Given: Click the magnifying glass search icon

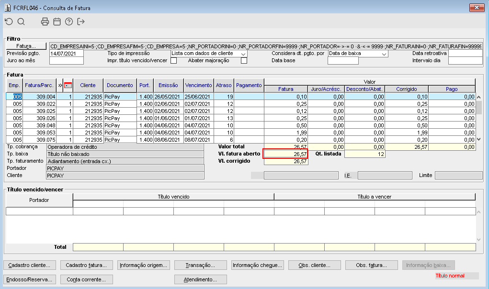Looking at the screenshot, I should tap(21, 22).
